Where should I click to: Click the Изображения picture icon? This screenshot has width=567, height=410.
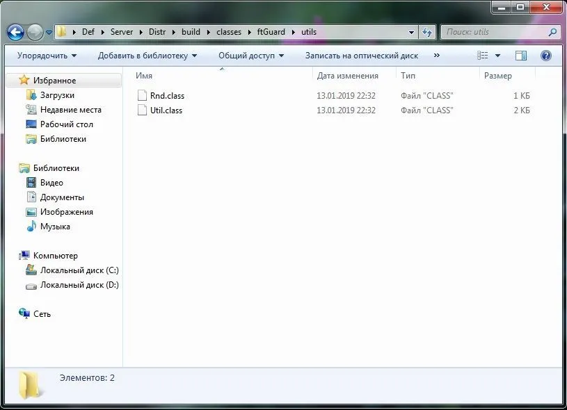(31, 212)
